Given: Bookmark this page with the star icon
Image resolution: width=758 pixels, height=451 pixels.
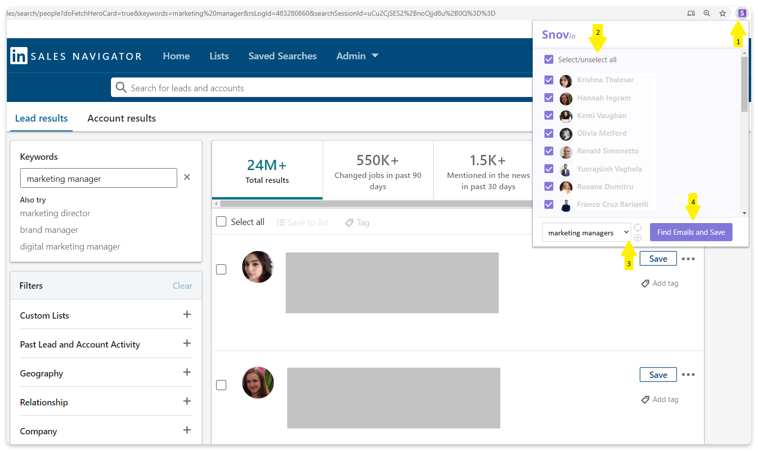Looking at the screenshot, I should click(723, 13).
